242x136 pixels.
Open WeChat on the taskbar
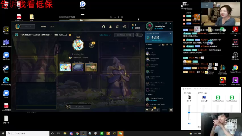coord(120,133)
